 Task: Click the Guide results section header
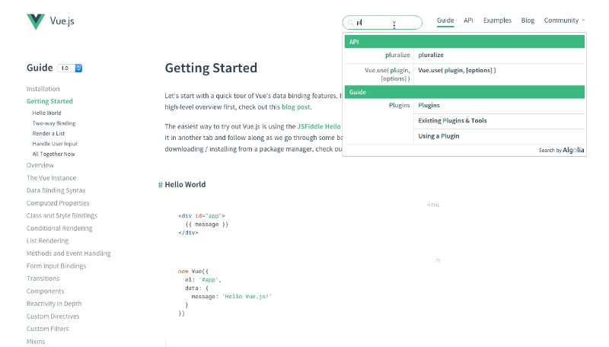pos(464,92)
